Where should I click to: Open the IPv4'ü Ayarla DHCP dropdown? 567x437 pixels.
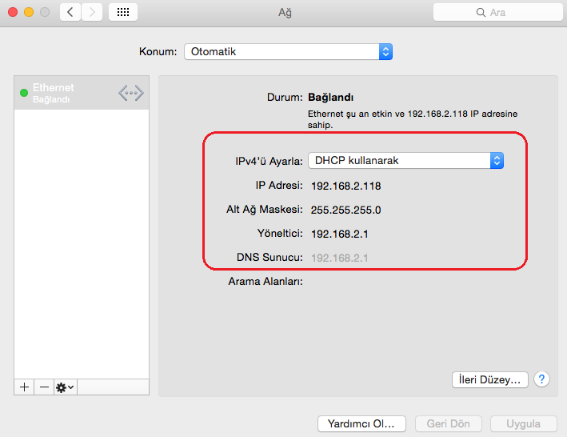click(x=405, y=160)
